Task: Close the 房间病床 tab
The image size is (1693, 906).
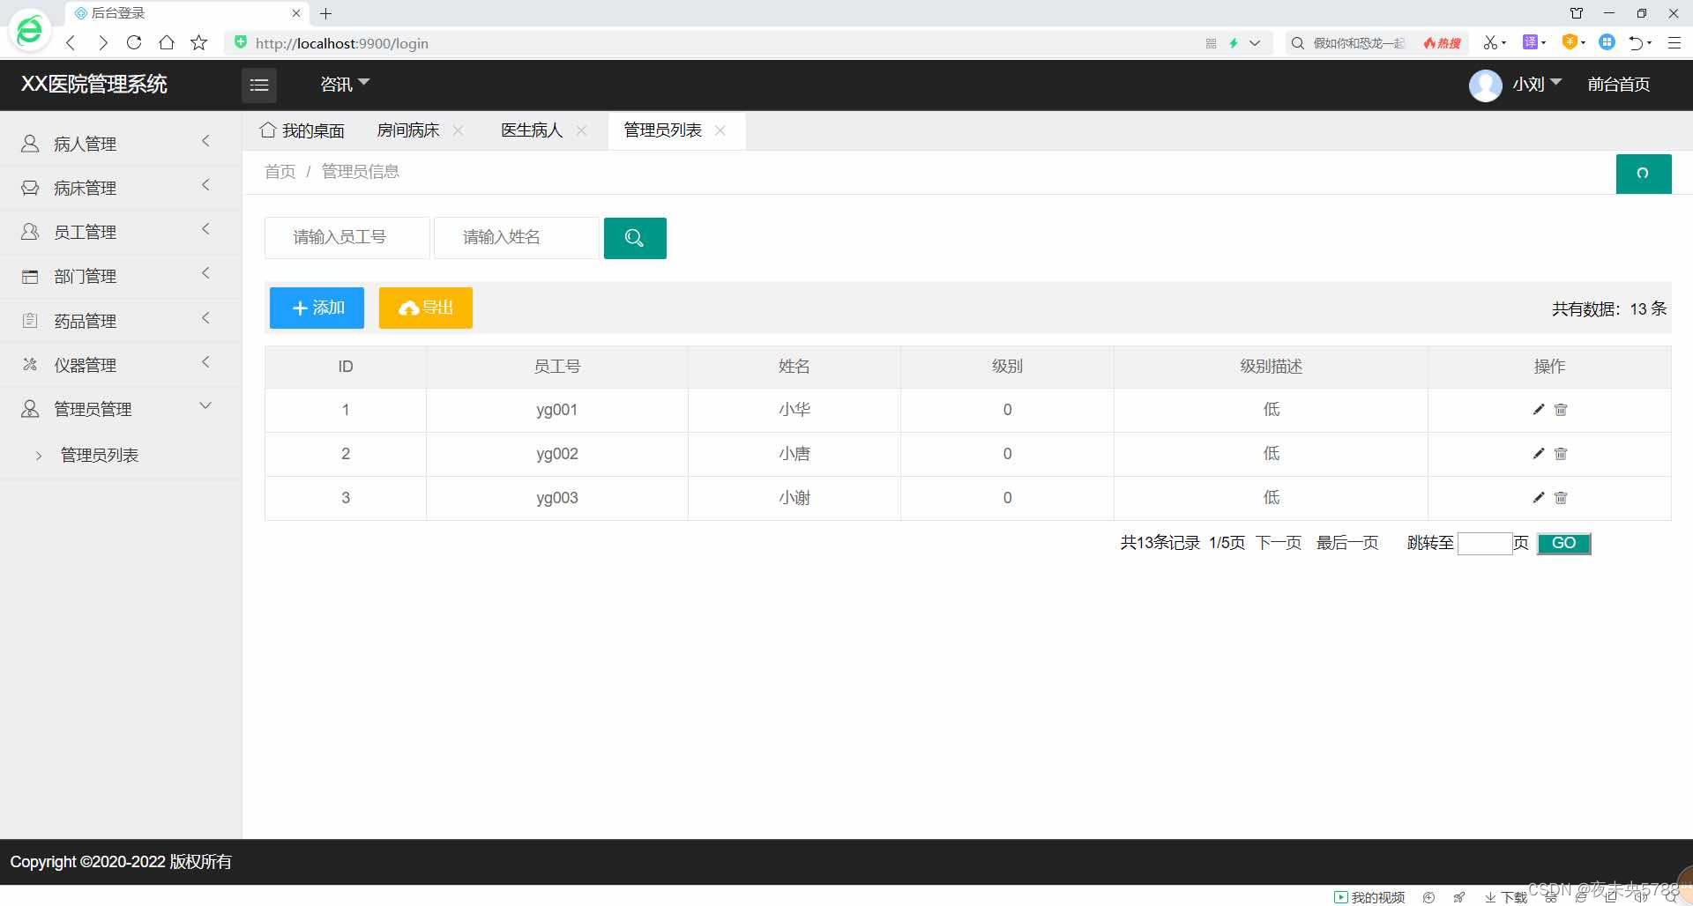Action: pos(459,130)
